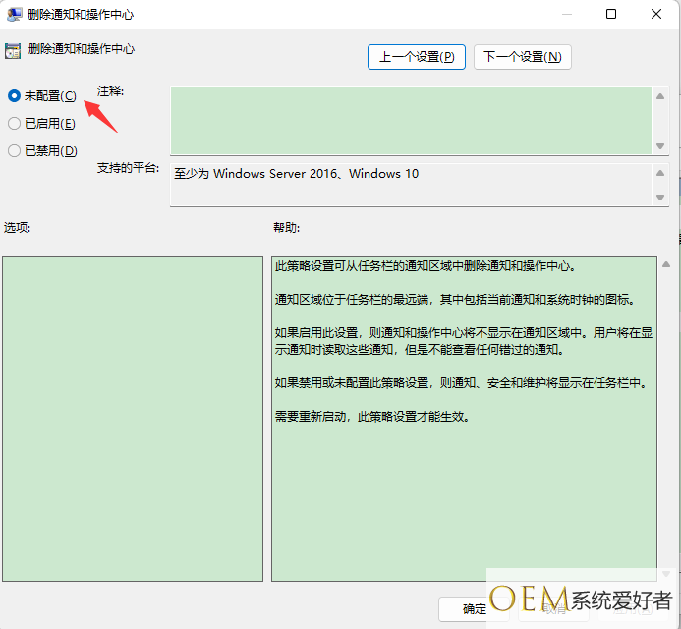The image size is (681, 629).
Task: Go to 上一个设置 (Previous Setting)
Action: pyautogui.click(x=417, y=57)
